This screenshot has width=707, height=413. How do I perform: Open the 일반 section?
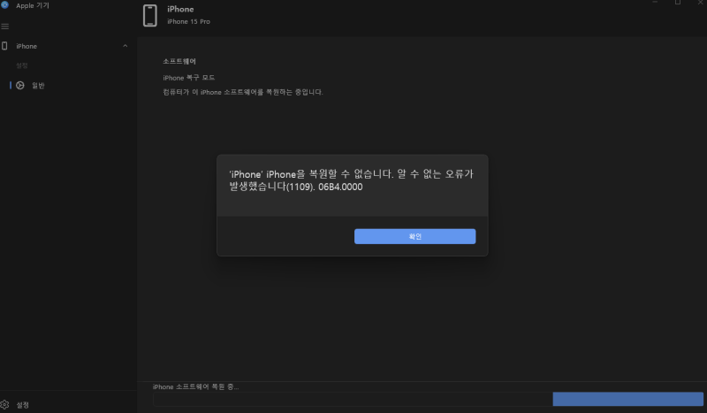pyautogui.click(x=38, y=85)
